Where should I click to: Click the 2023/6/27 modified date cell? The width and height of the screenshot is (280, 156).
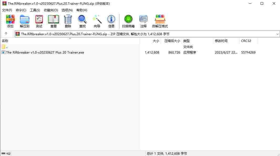226,53
